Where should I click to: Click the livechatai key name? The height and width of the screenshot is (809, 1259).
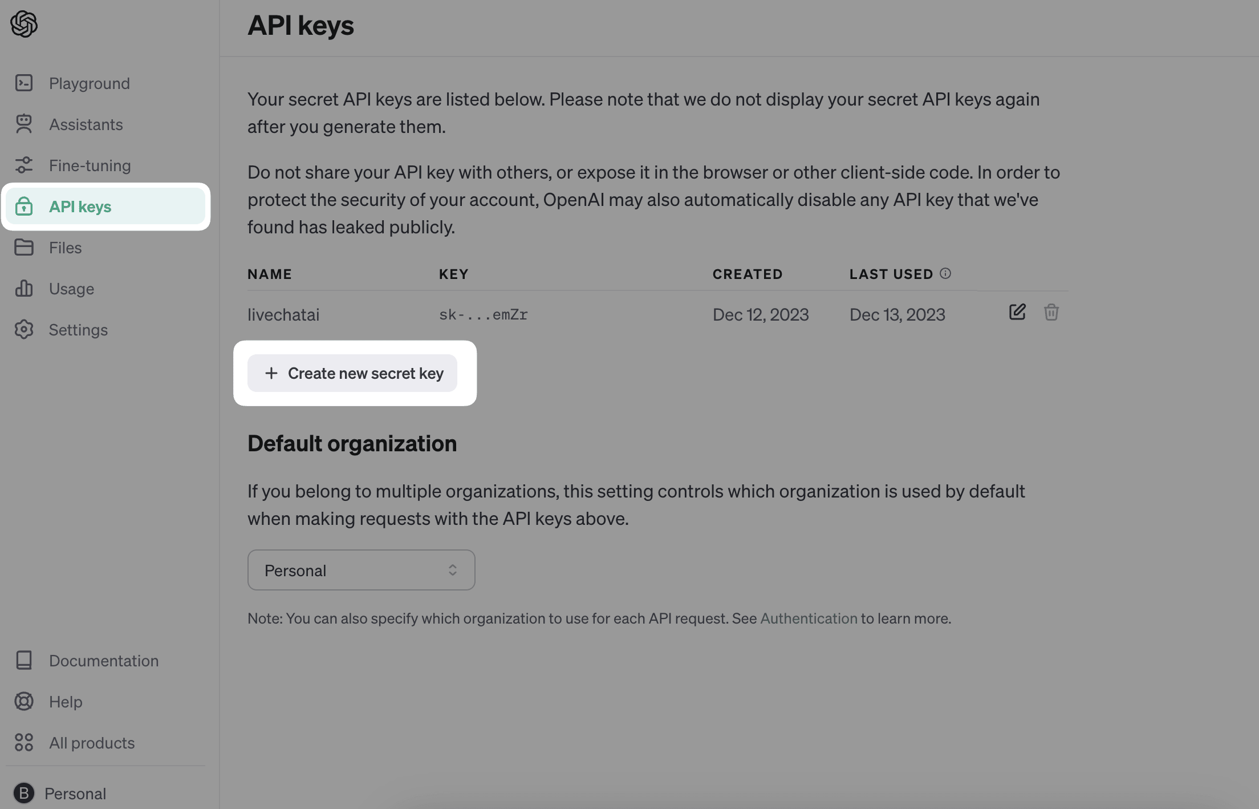[283, 314]
